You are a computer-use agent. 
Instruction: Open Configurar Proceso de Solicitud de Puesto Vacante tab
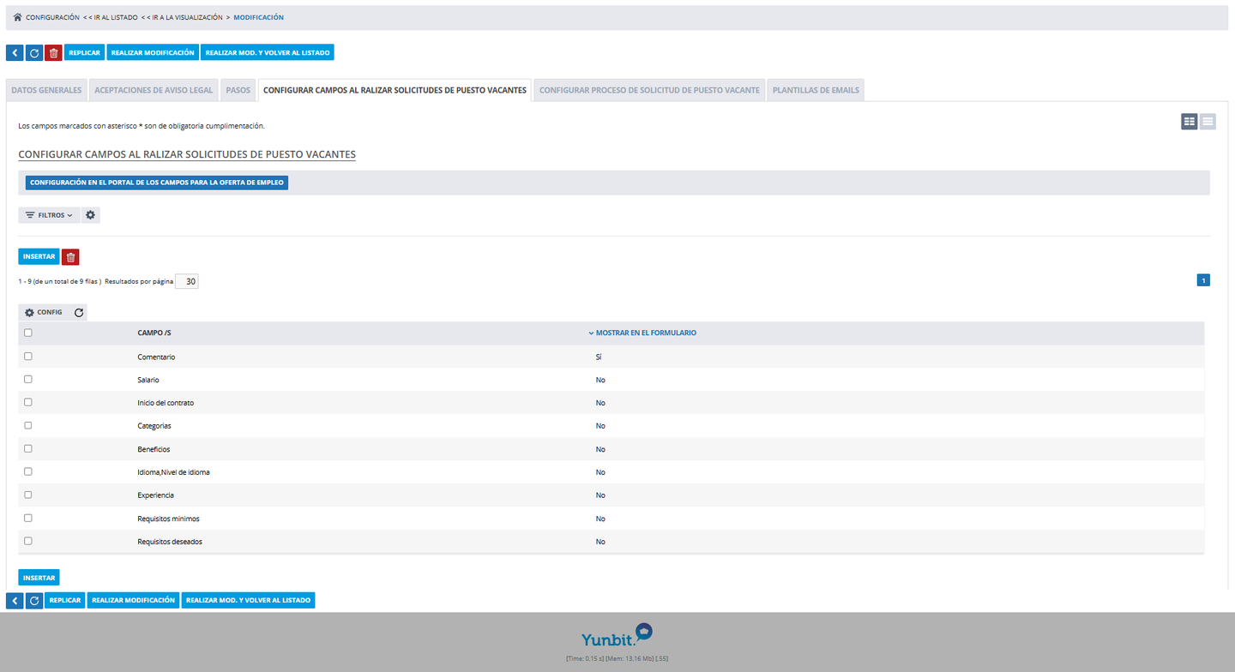pyautogui.click(x=649, y=90)
